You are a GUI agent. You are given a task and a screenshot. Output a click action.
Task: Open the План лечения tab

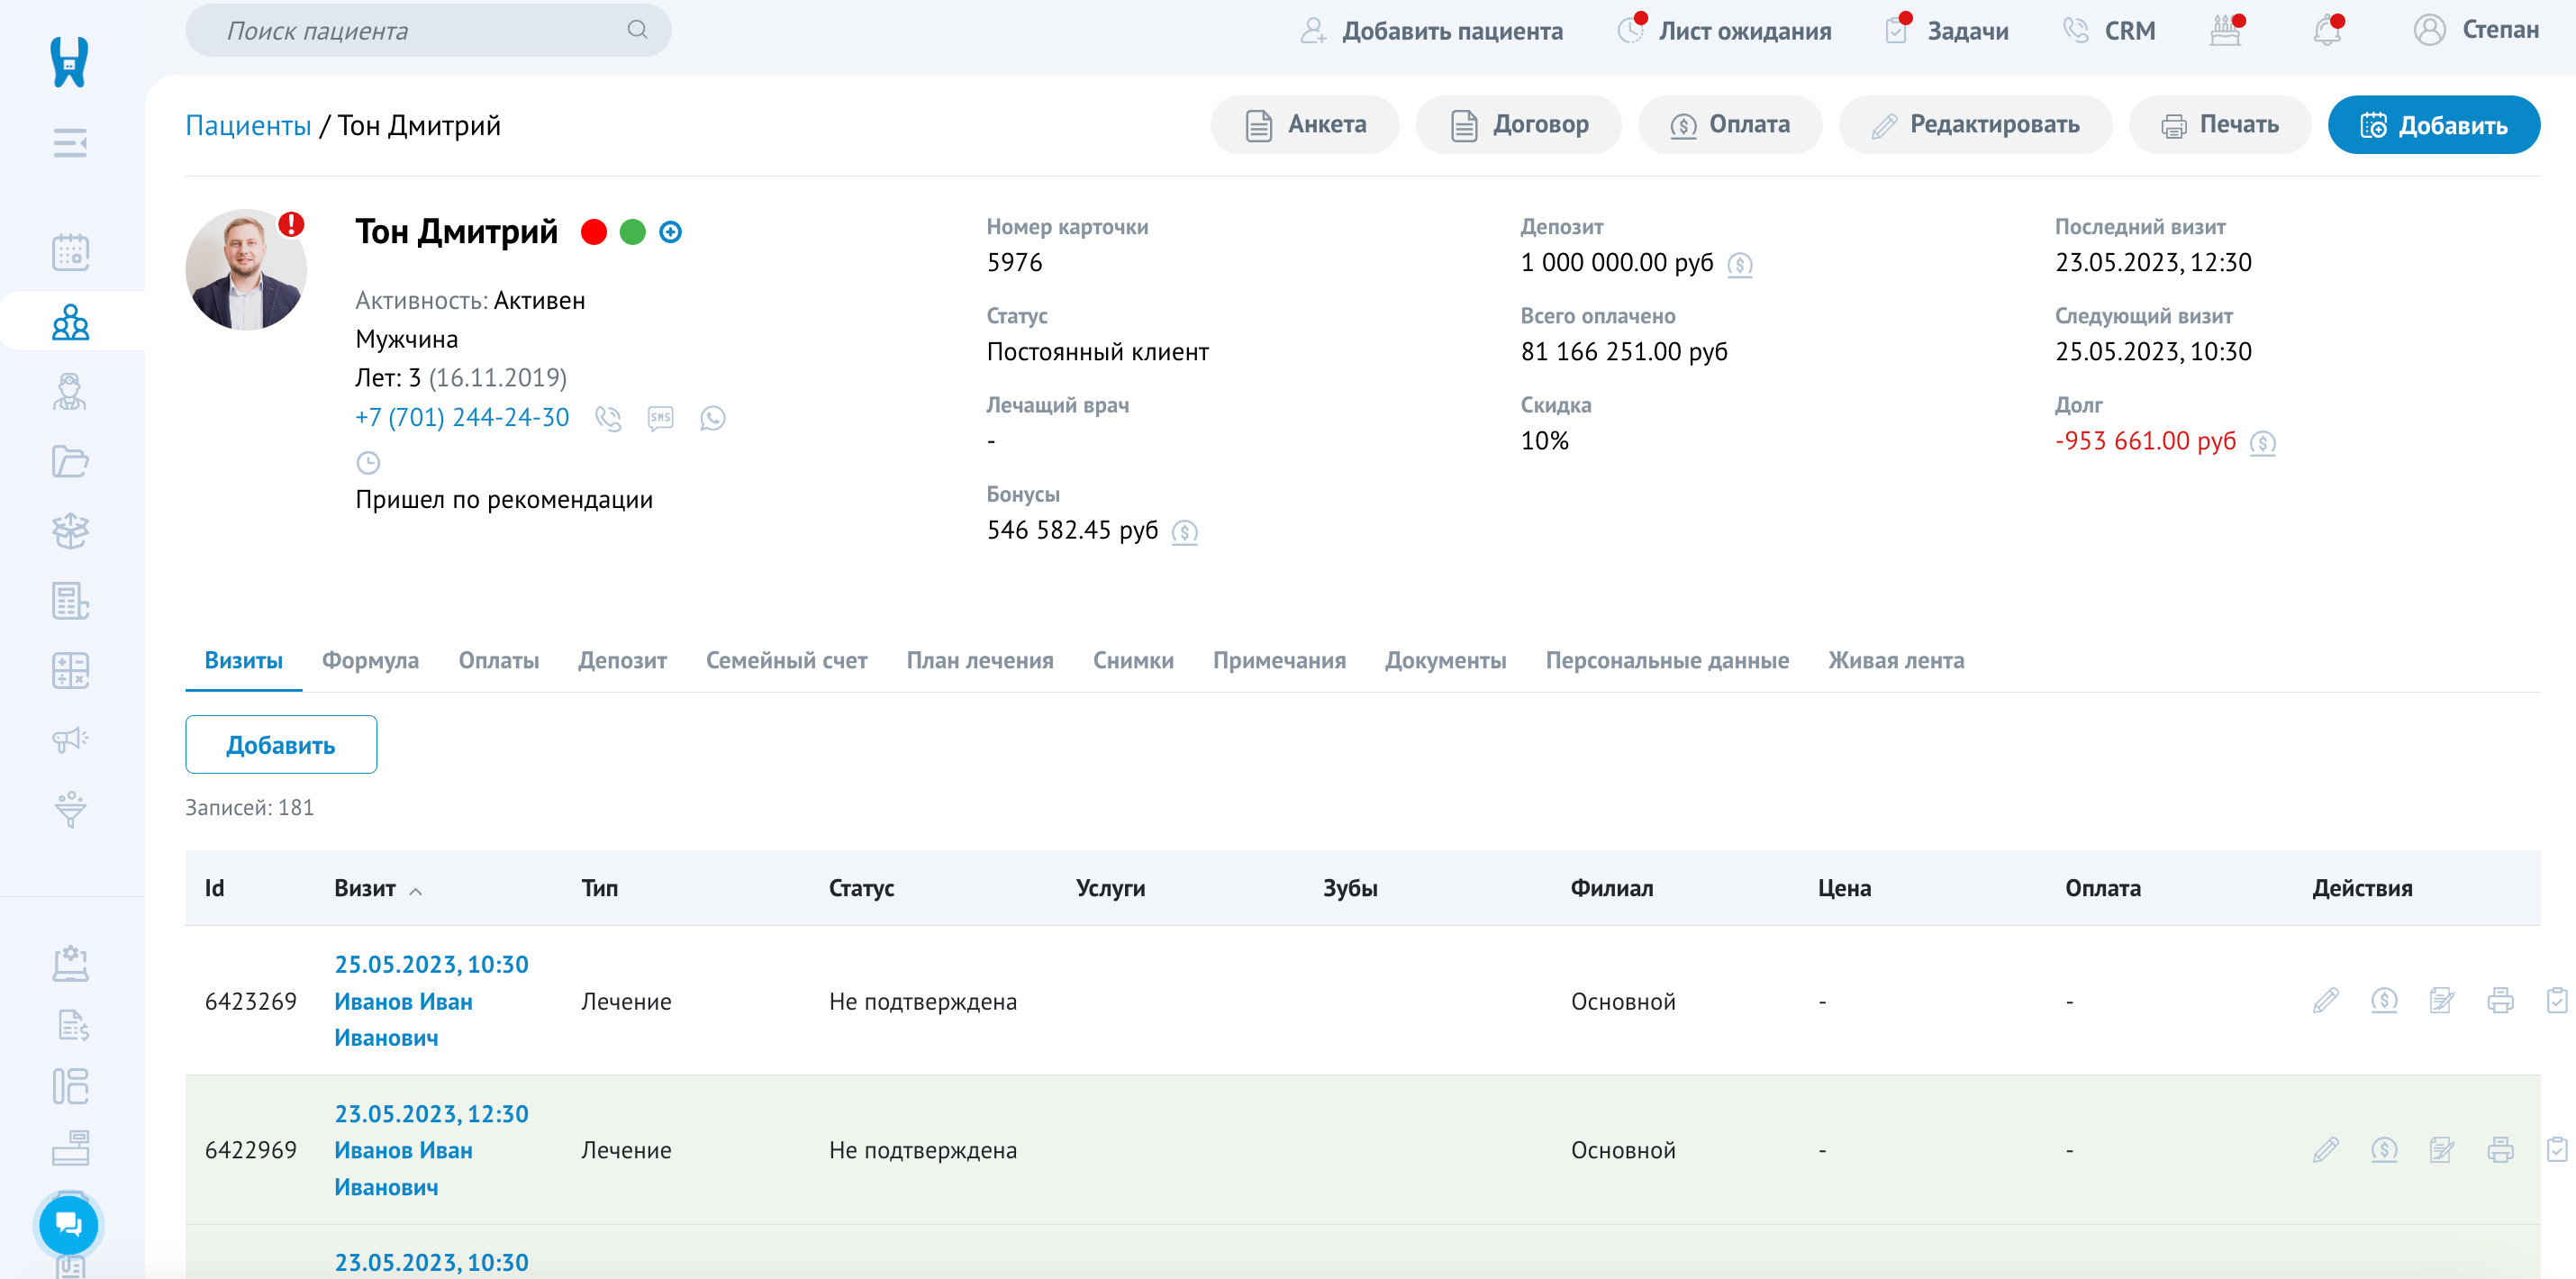click(979, 660)
